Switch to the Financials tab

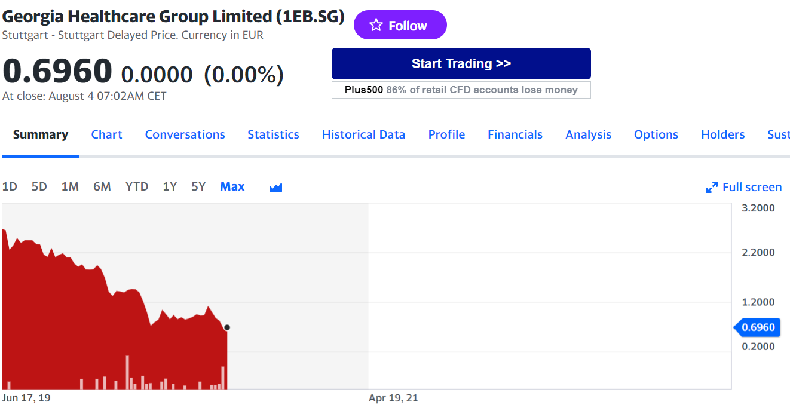click(515, 134)
